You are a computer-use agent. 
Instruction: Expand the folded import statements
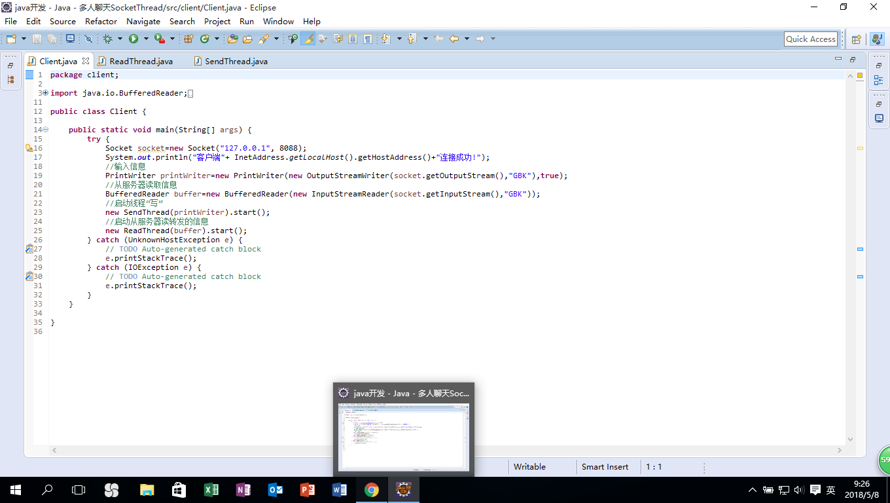point(45,93)
